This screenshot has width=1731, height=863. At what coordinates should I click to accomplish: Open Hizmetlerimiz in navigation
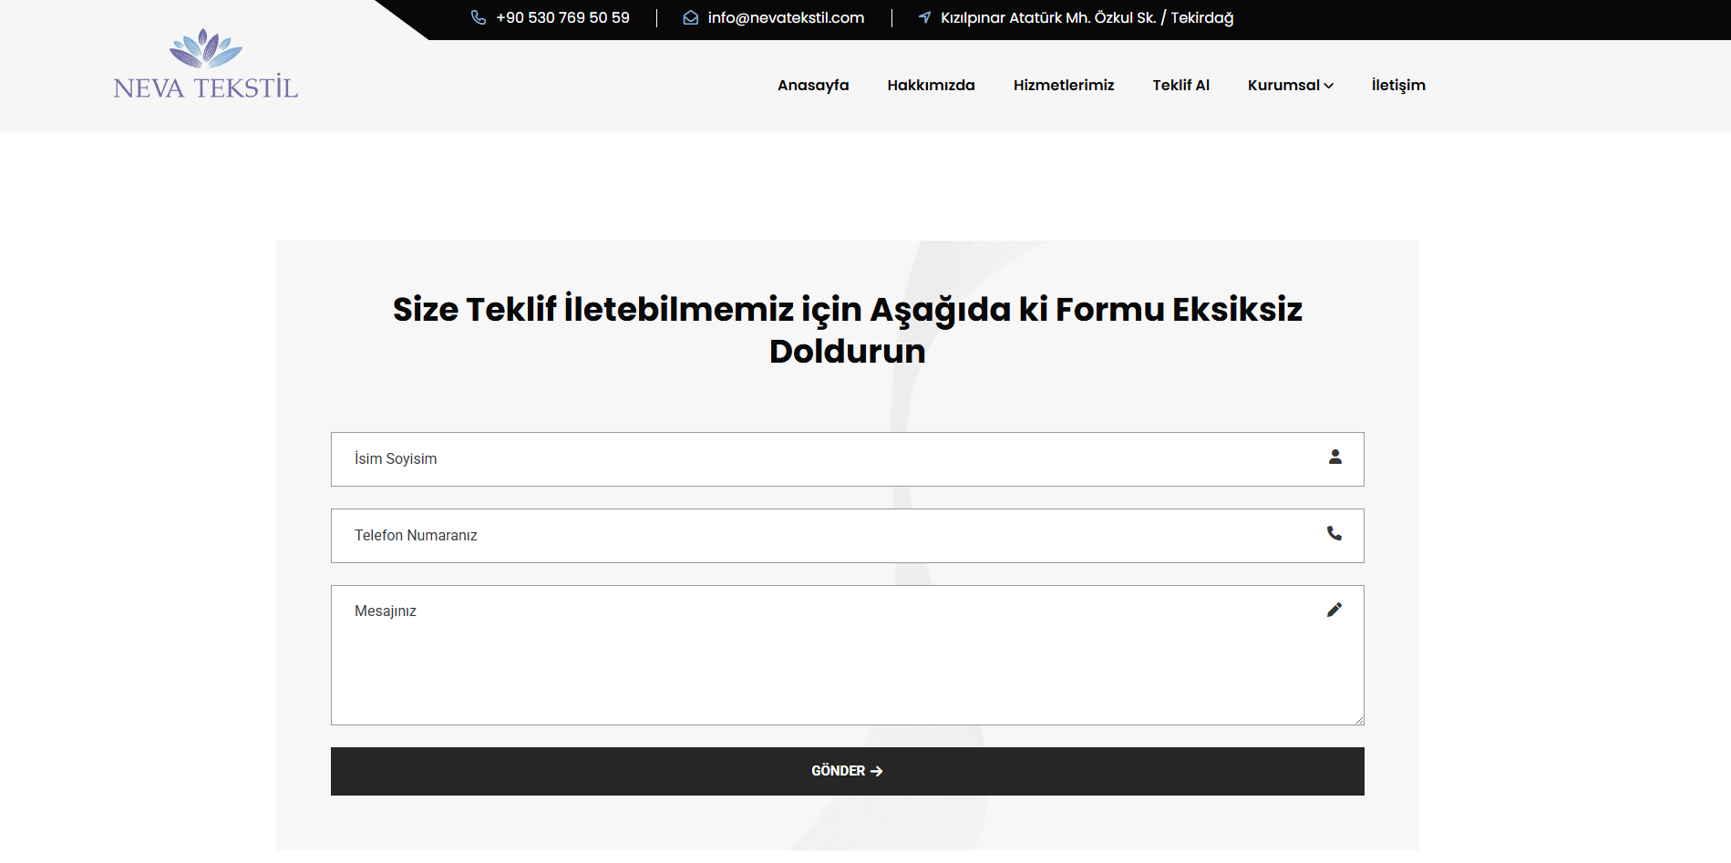[1064, 85]
